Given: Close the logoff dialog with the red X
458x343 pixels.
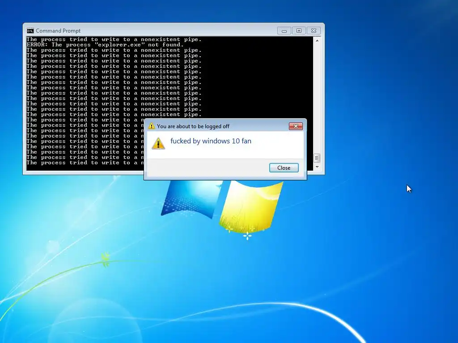Looking at the screenshot, I should (x=296, y=126).
